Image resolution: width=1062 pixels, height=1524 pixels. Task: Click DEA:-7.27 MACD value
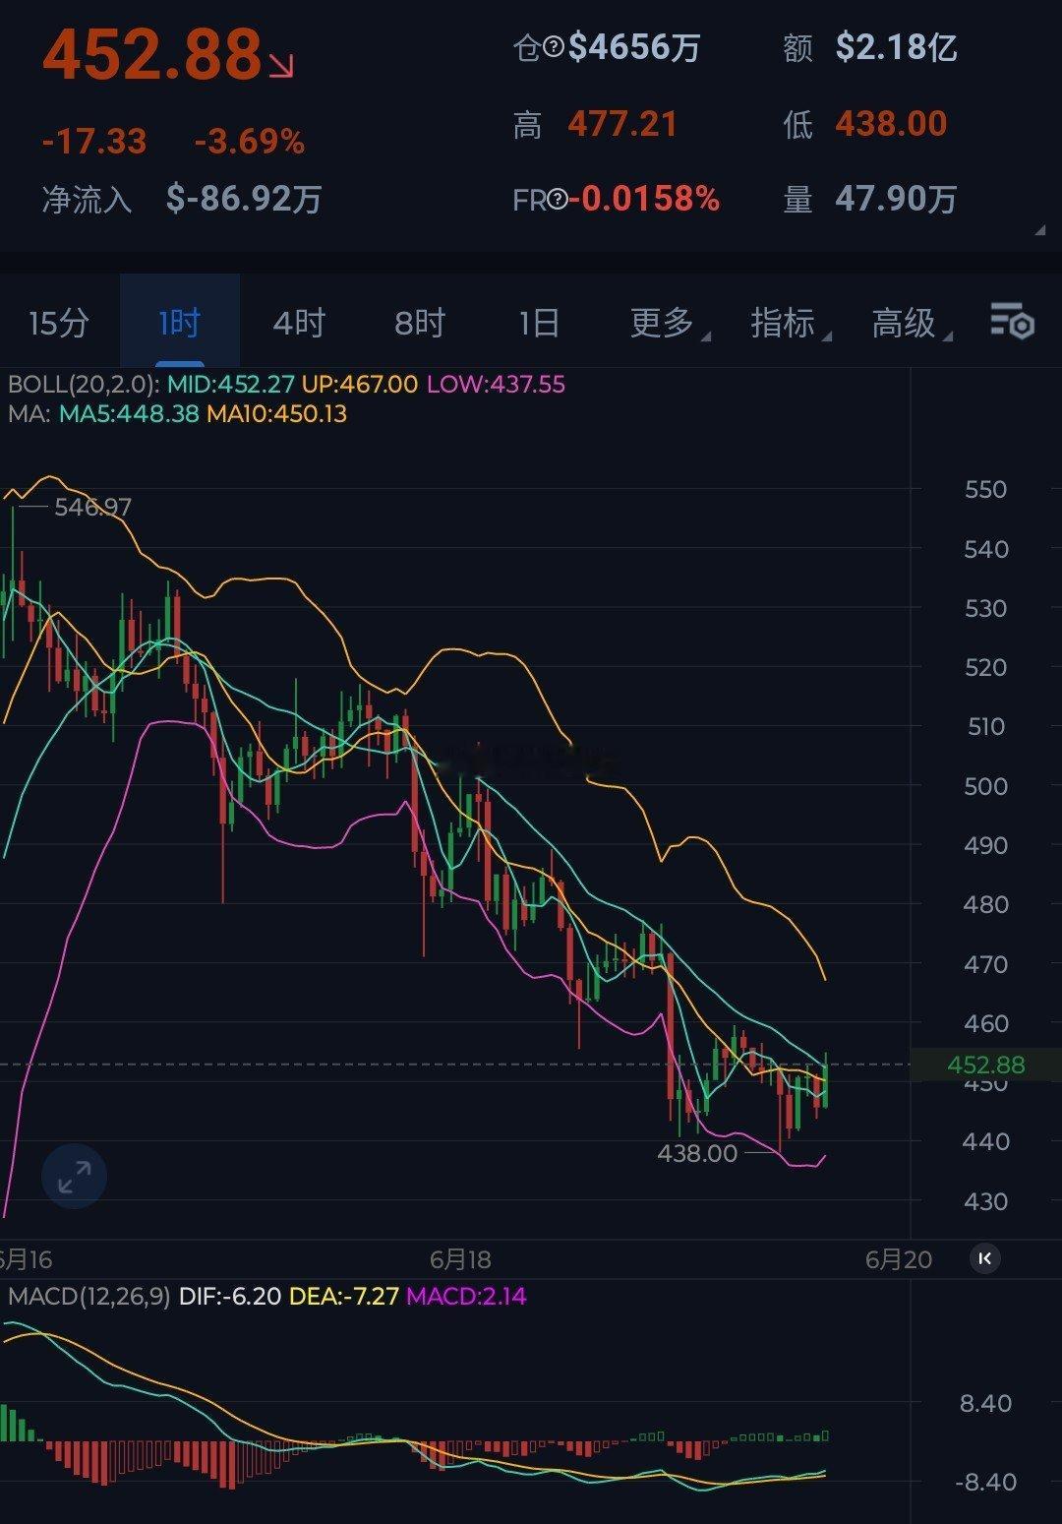(x=343, y=1296)
